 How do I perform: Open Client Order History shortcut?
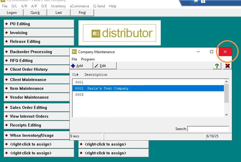click(36, 69)
